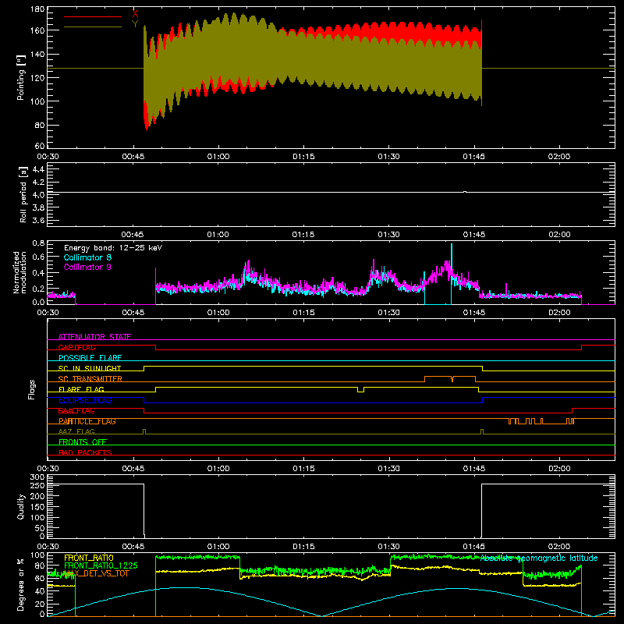Select the red BAD_PACKETS label

pyautogui.click(x=85, y=452)
